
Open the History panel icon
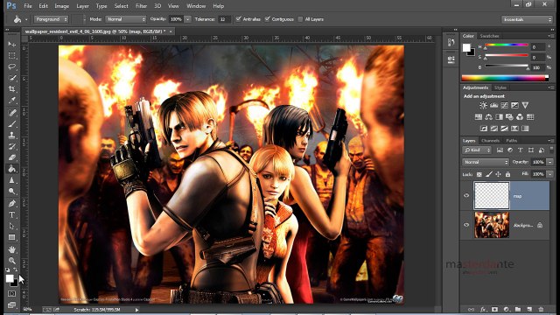(451, 43)
